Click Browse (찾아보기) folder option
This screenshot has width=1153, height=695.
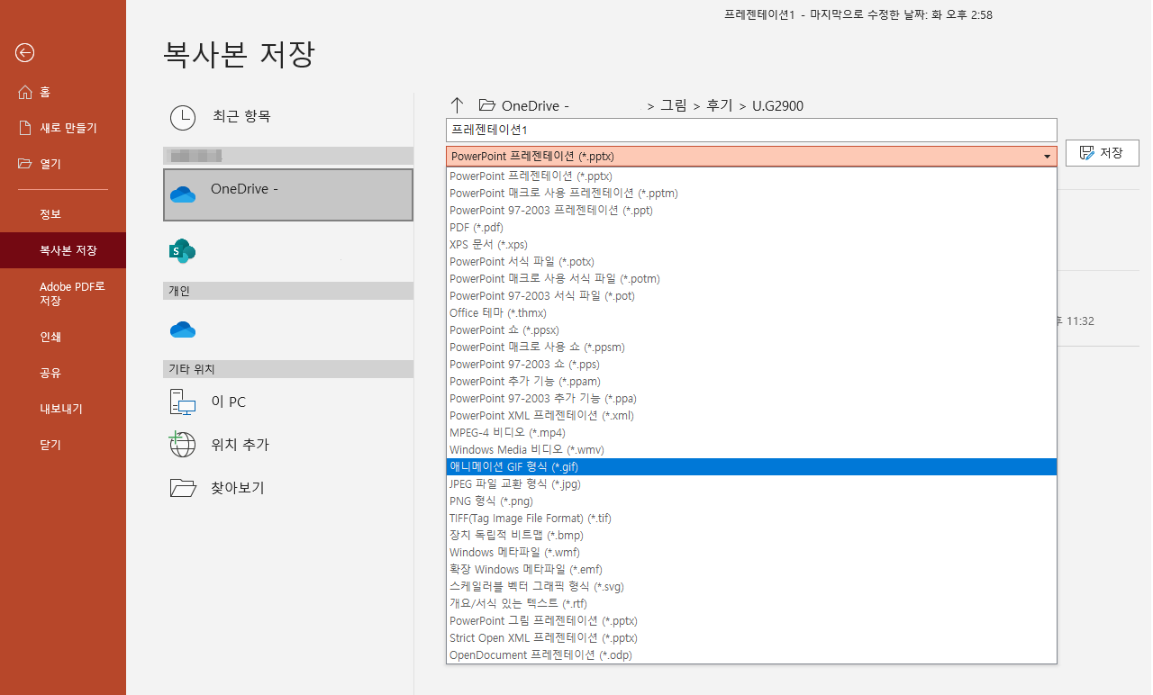tap(288, 488)
